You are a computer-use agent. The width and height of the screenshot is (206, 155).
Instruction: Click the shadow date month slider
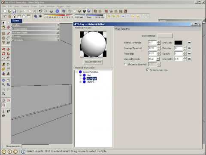coord(58,16)
